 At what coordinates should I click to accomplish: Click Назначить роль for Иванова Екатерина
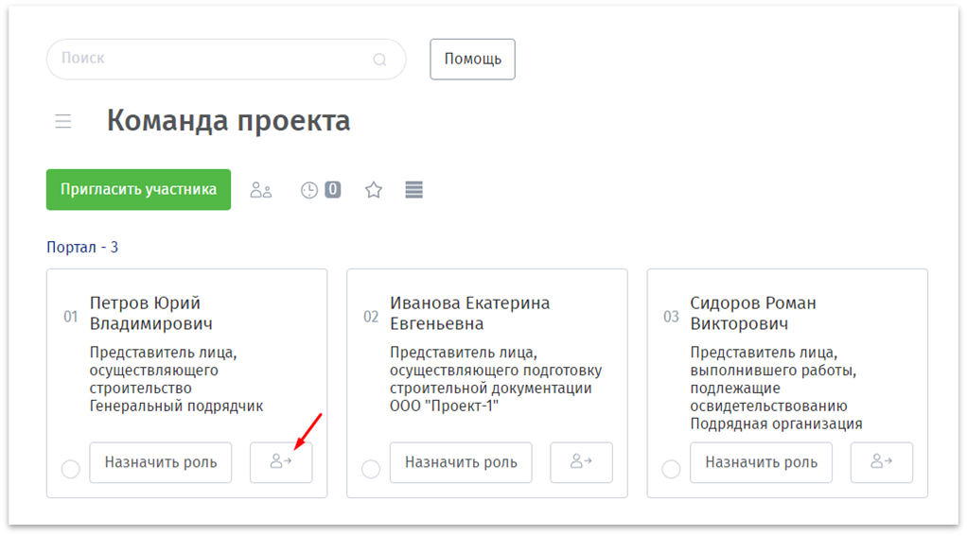coord(461,462)
